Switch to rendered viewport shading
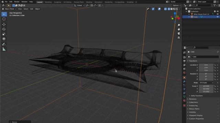The height and width of the screenshot is (123, 220). (x=177, y=9)
